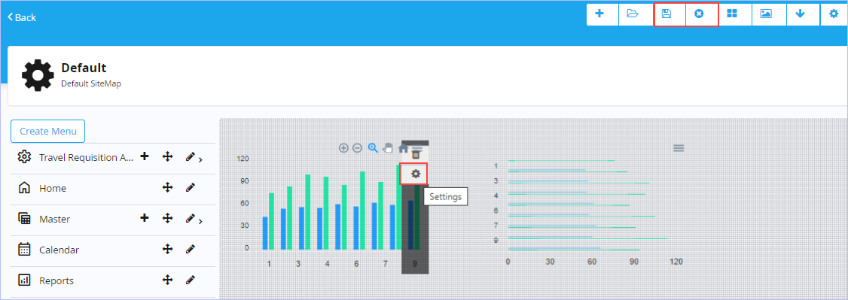Screen dimensions: 848x300
Task: Select the hand pan chart tool
Action: 388,148
